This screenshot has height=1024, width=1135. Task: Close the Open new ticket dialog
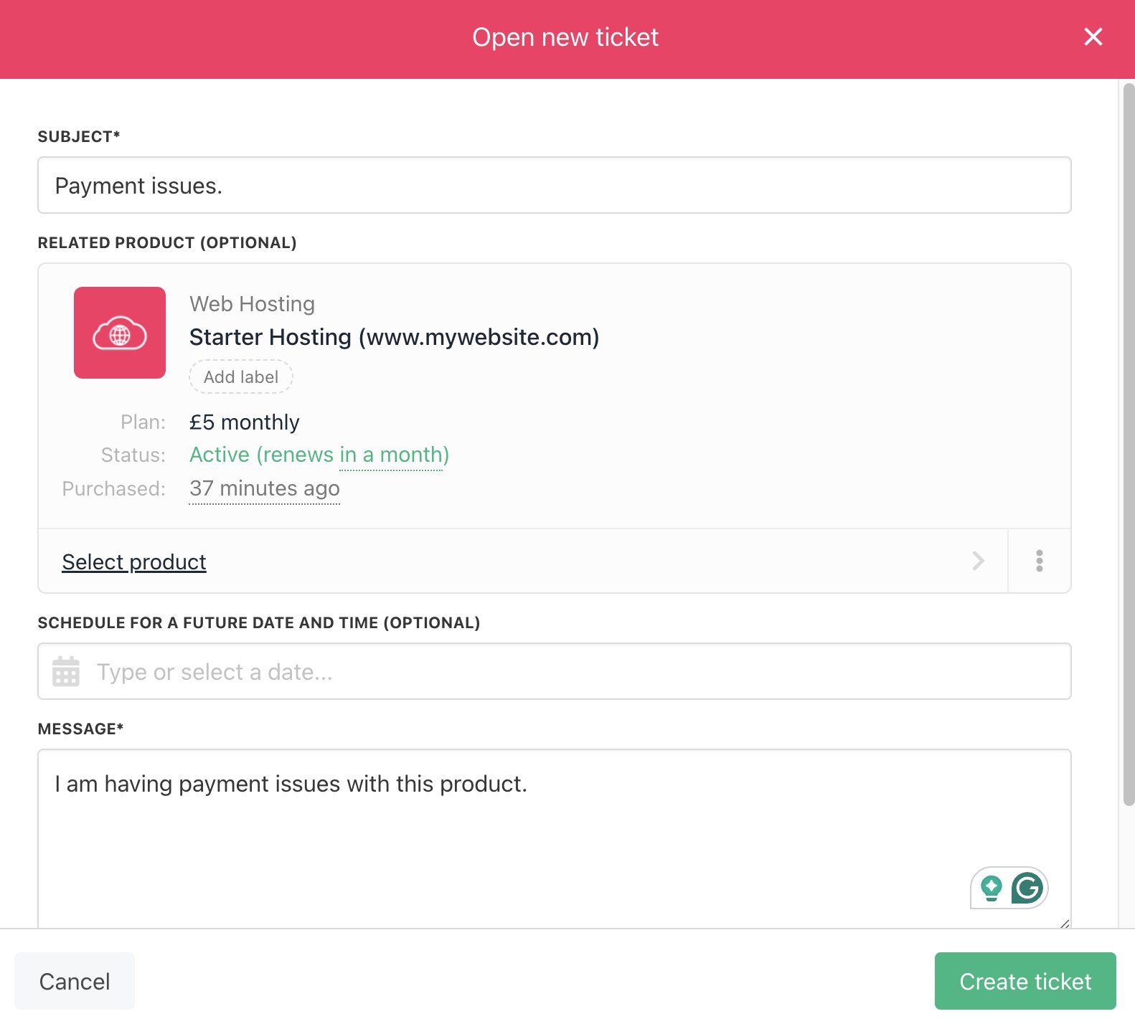pos(1093,37)
